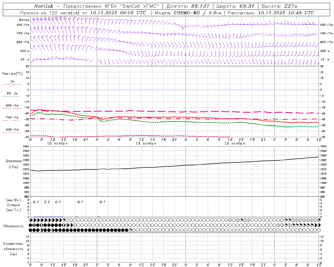This screenshot has width=334, height=267.
Task: Click the Ветер wind panel label
Action: point(24,20)
